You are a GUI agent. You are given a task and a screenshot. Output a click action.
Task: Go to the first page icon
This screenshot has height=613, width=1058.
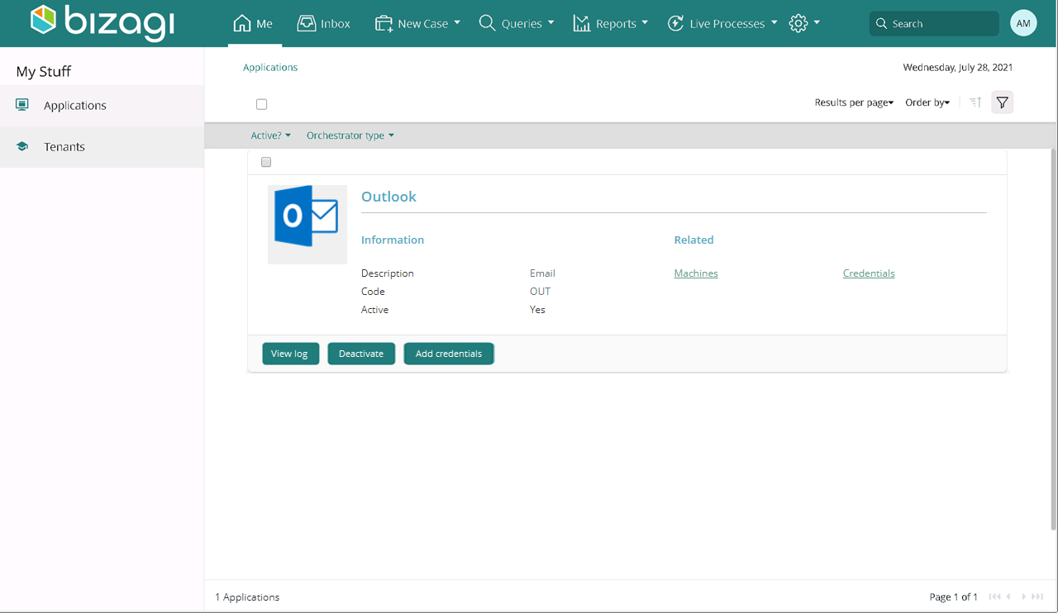[x=994, y=596]
